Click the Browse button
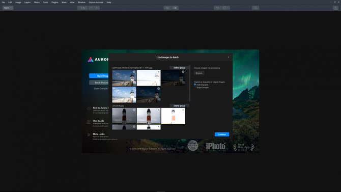The width and height of the screenshot is (341, 192). pyautogui.click(x=199, y=73)
